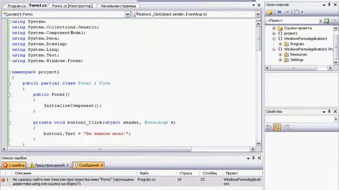Collapse the using directives region
This screenshot has width=339, height=190.
click(9, 22)
